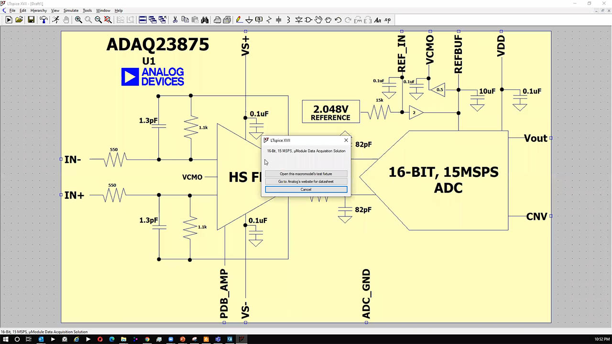Close the LTspice XVII dialog with X

(x=346, y=140)
